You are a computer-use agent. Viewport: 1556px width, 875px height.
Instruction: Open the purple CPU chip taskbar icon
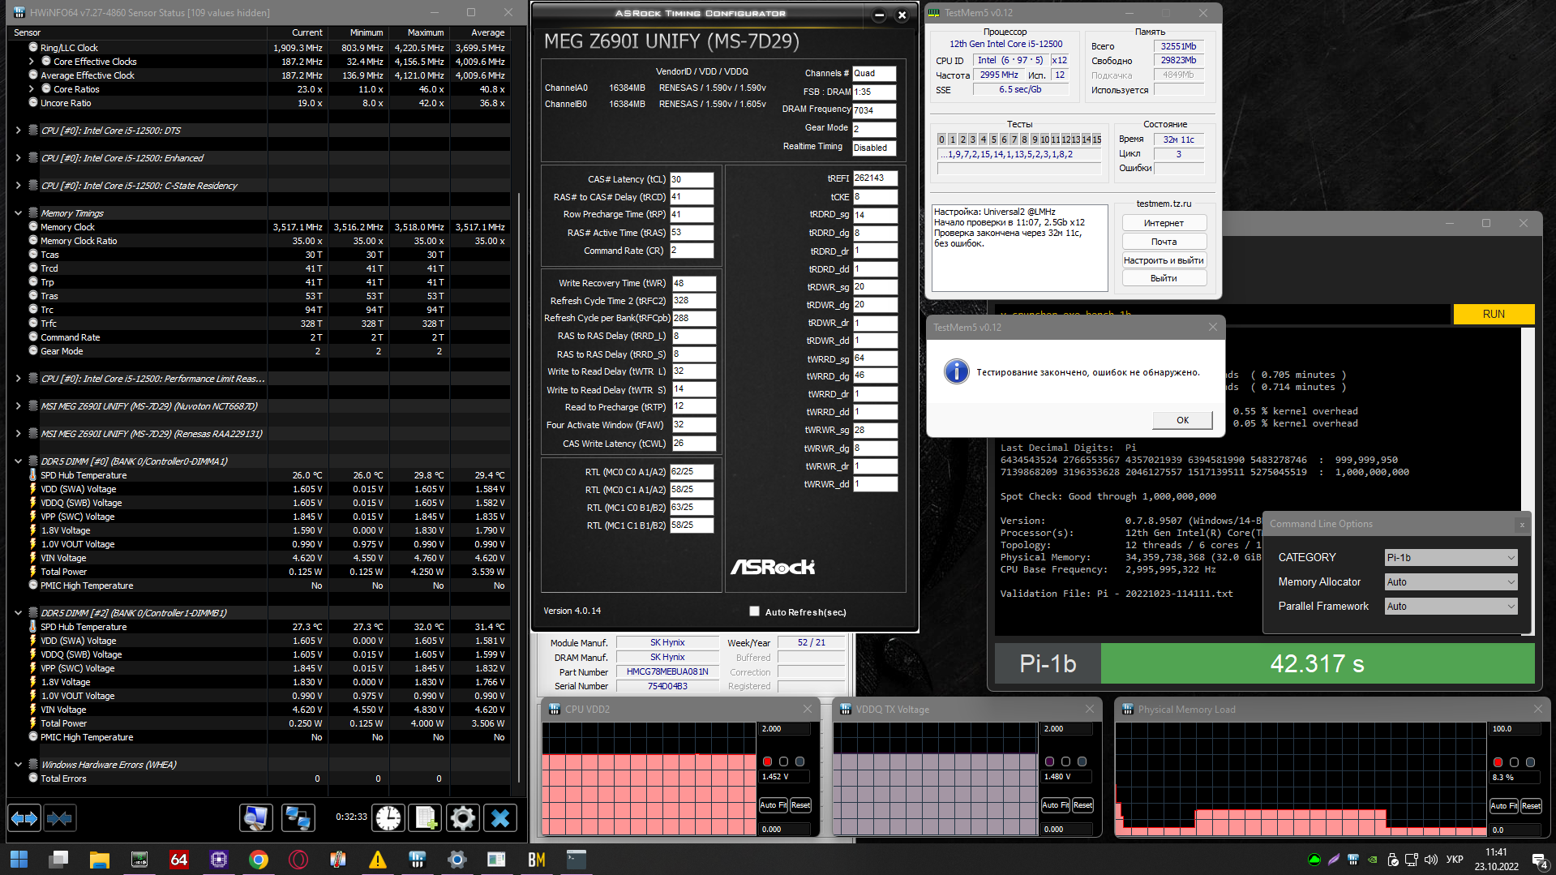[219, 860]
